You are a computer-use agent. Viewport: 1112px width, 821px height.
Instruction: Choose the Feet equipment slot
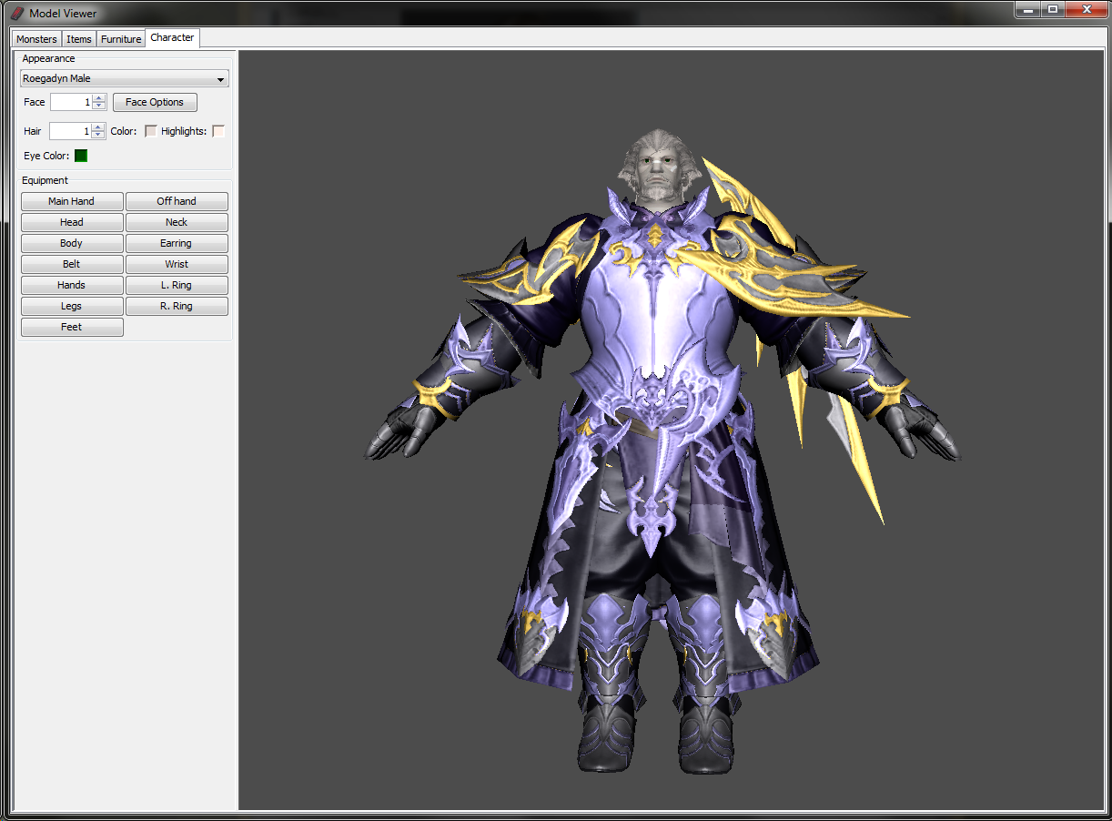72,327
